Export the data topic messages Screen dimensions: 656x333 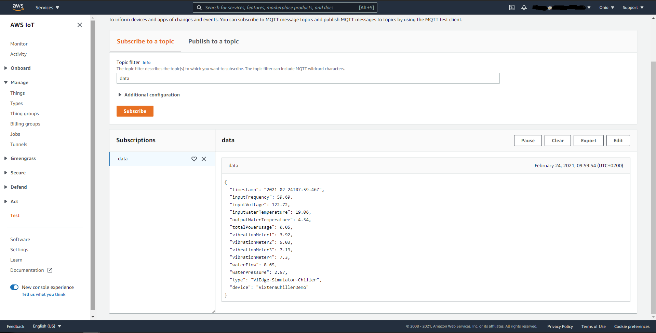tap(589, 141)
